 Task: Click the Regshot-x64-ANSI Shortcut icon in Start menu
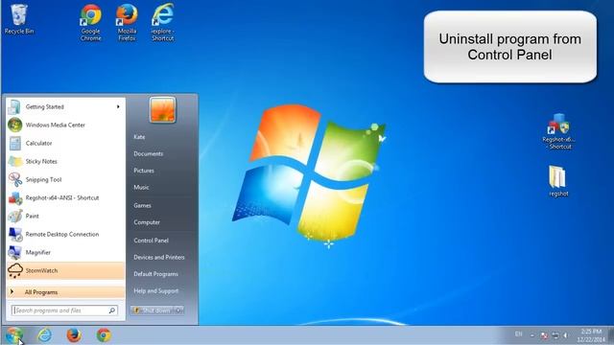pos(15,198)
